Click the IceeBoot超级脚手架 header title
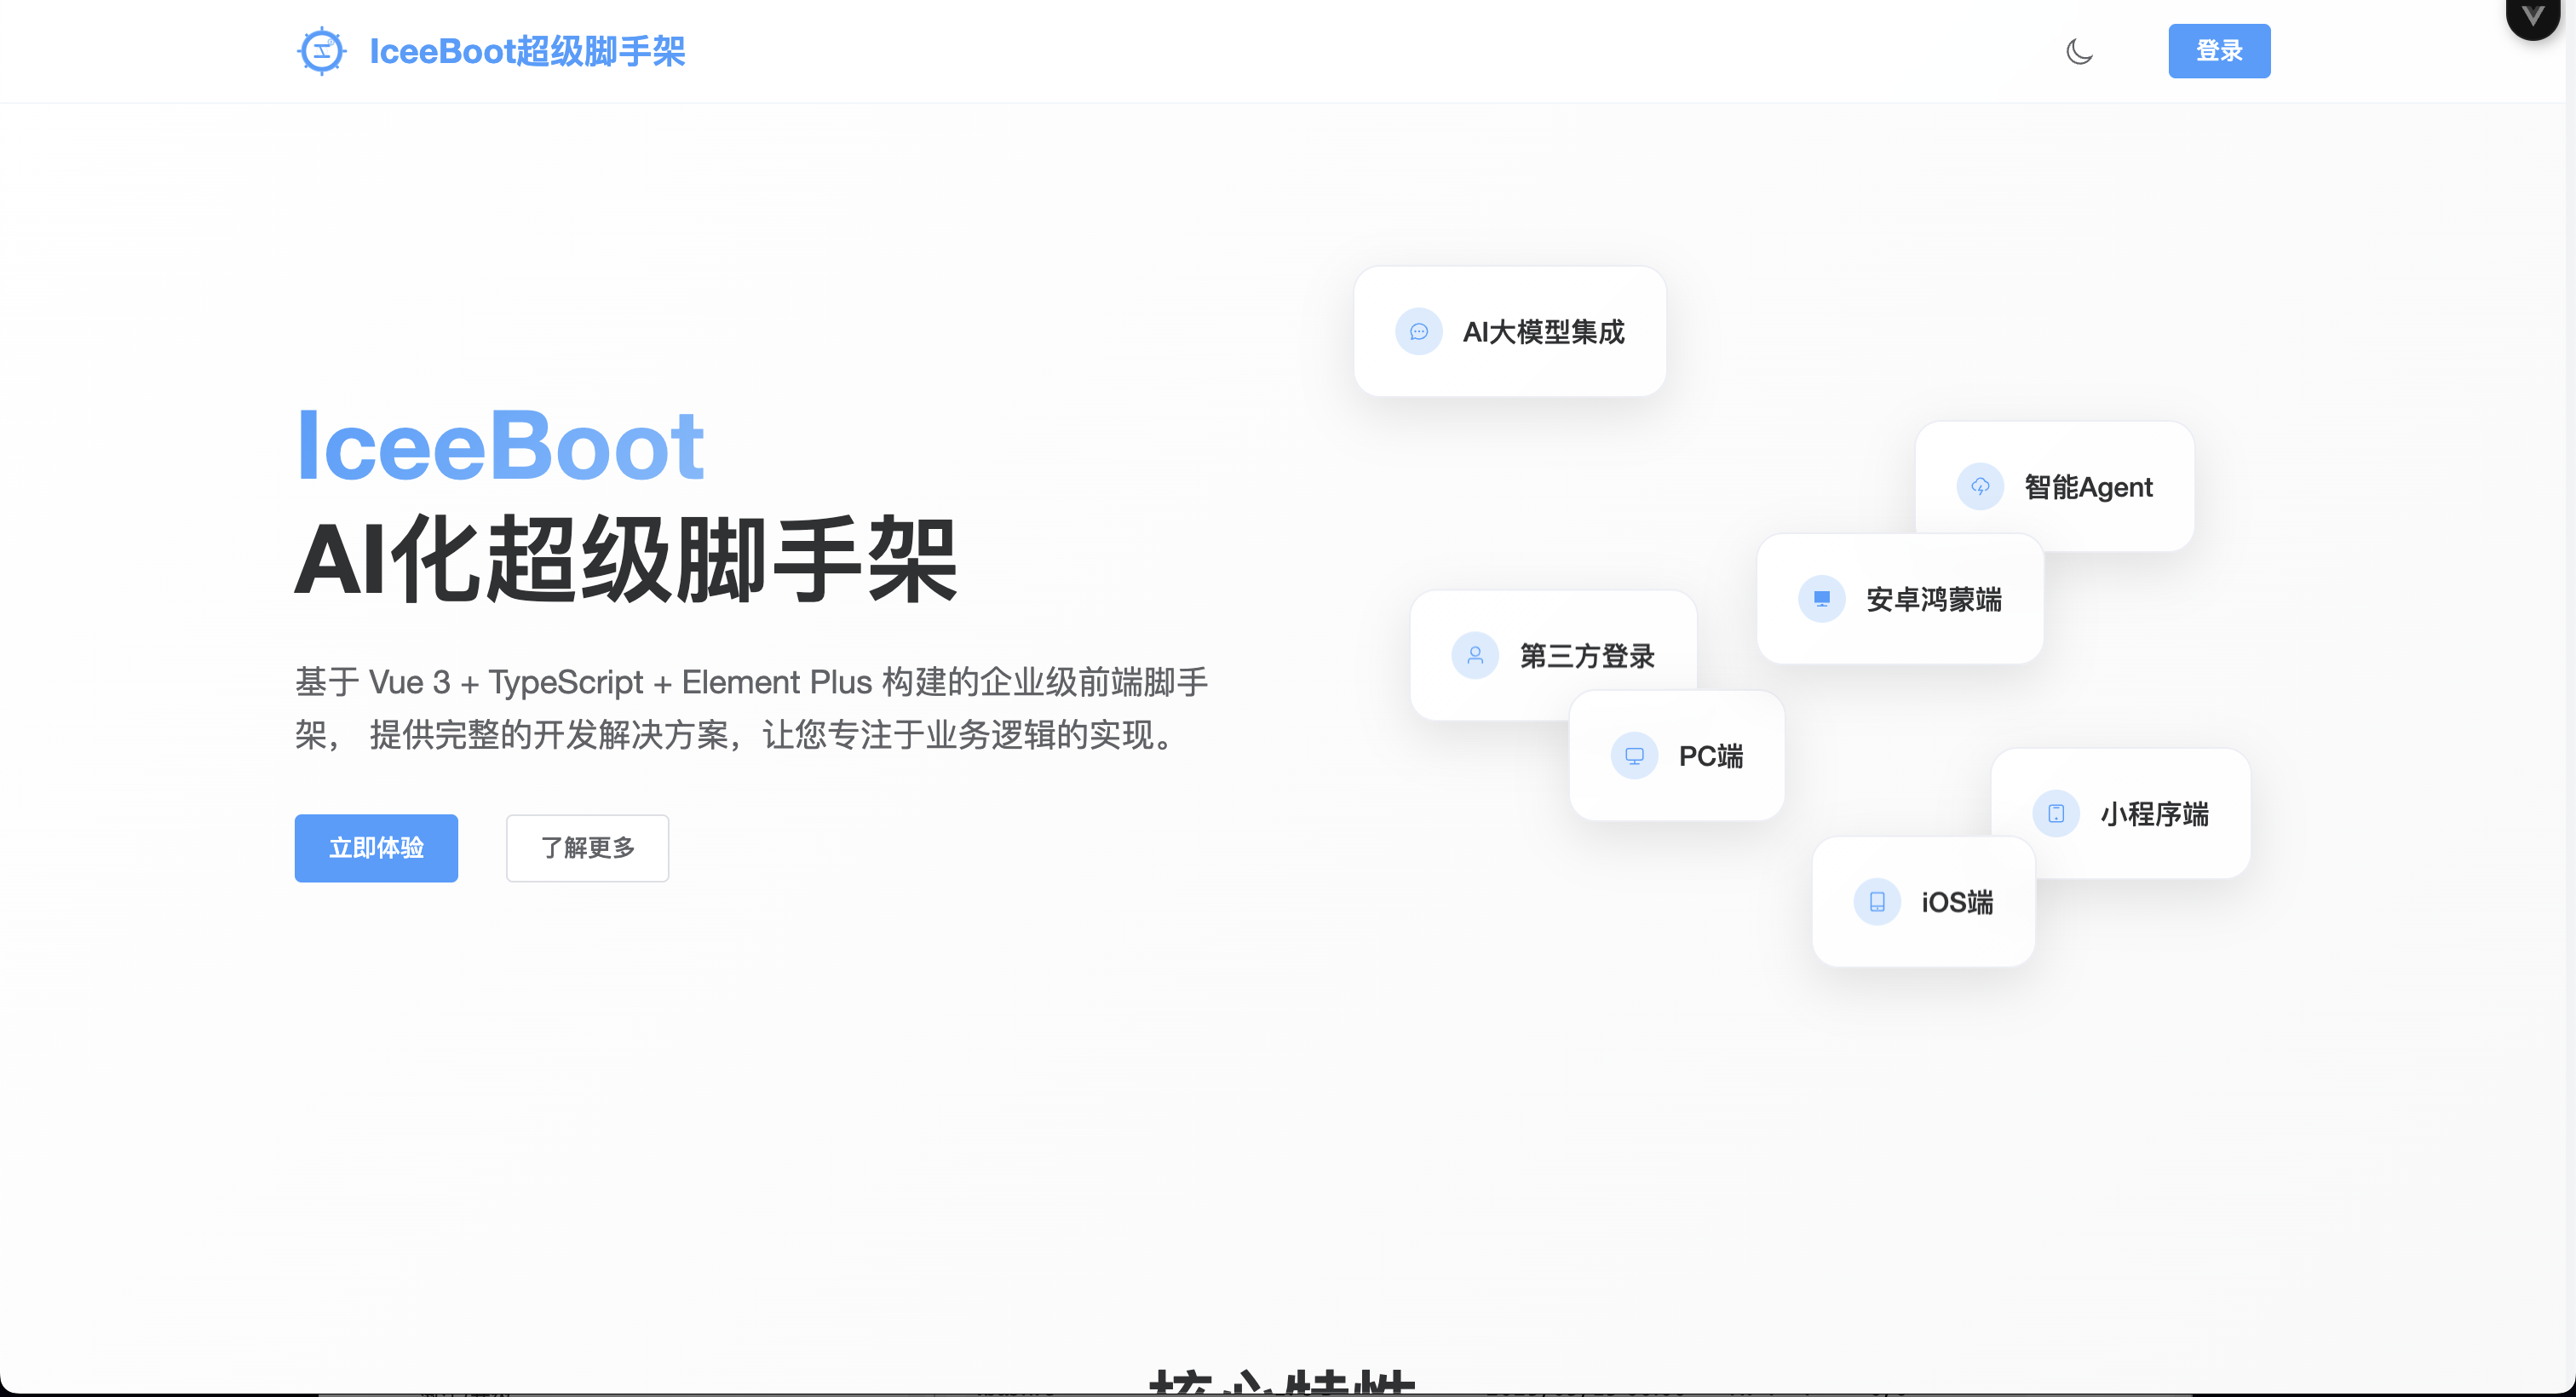This screenshot has height=1397, width=2576. (x=527, y=51)
